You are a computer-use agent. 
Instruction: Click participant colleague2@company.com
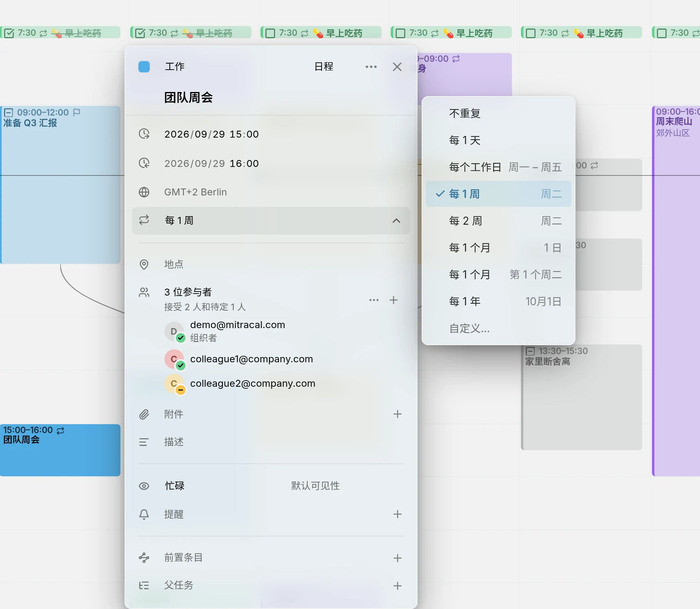point(253,383)
